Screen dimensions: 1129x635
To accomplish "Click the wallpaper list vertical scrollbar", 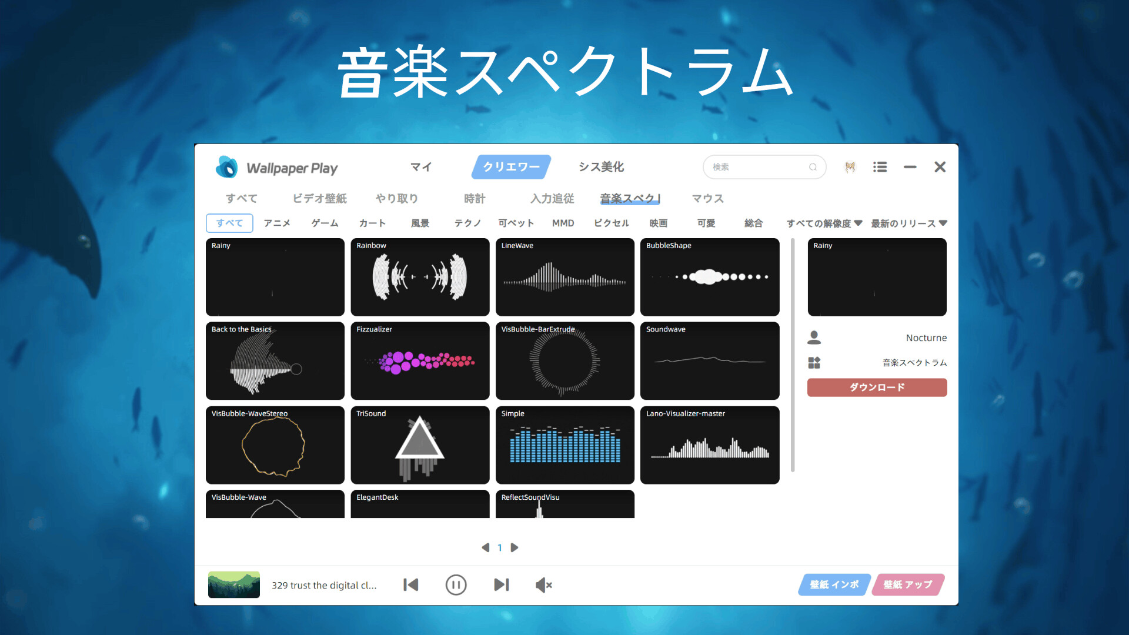I will pos(793,355).
